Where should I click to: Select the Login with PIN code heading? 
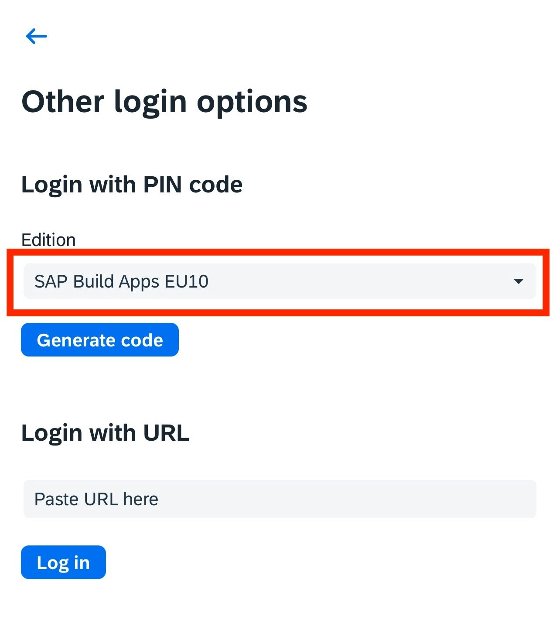click(x=132, y=185)
